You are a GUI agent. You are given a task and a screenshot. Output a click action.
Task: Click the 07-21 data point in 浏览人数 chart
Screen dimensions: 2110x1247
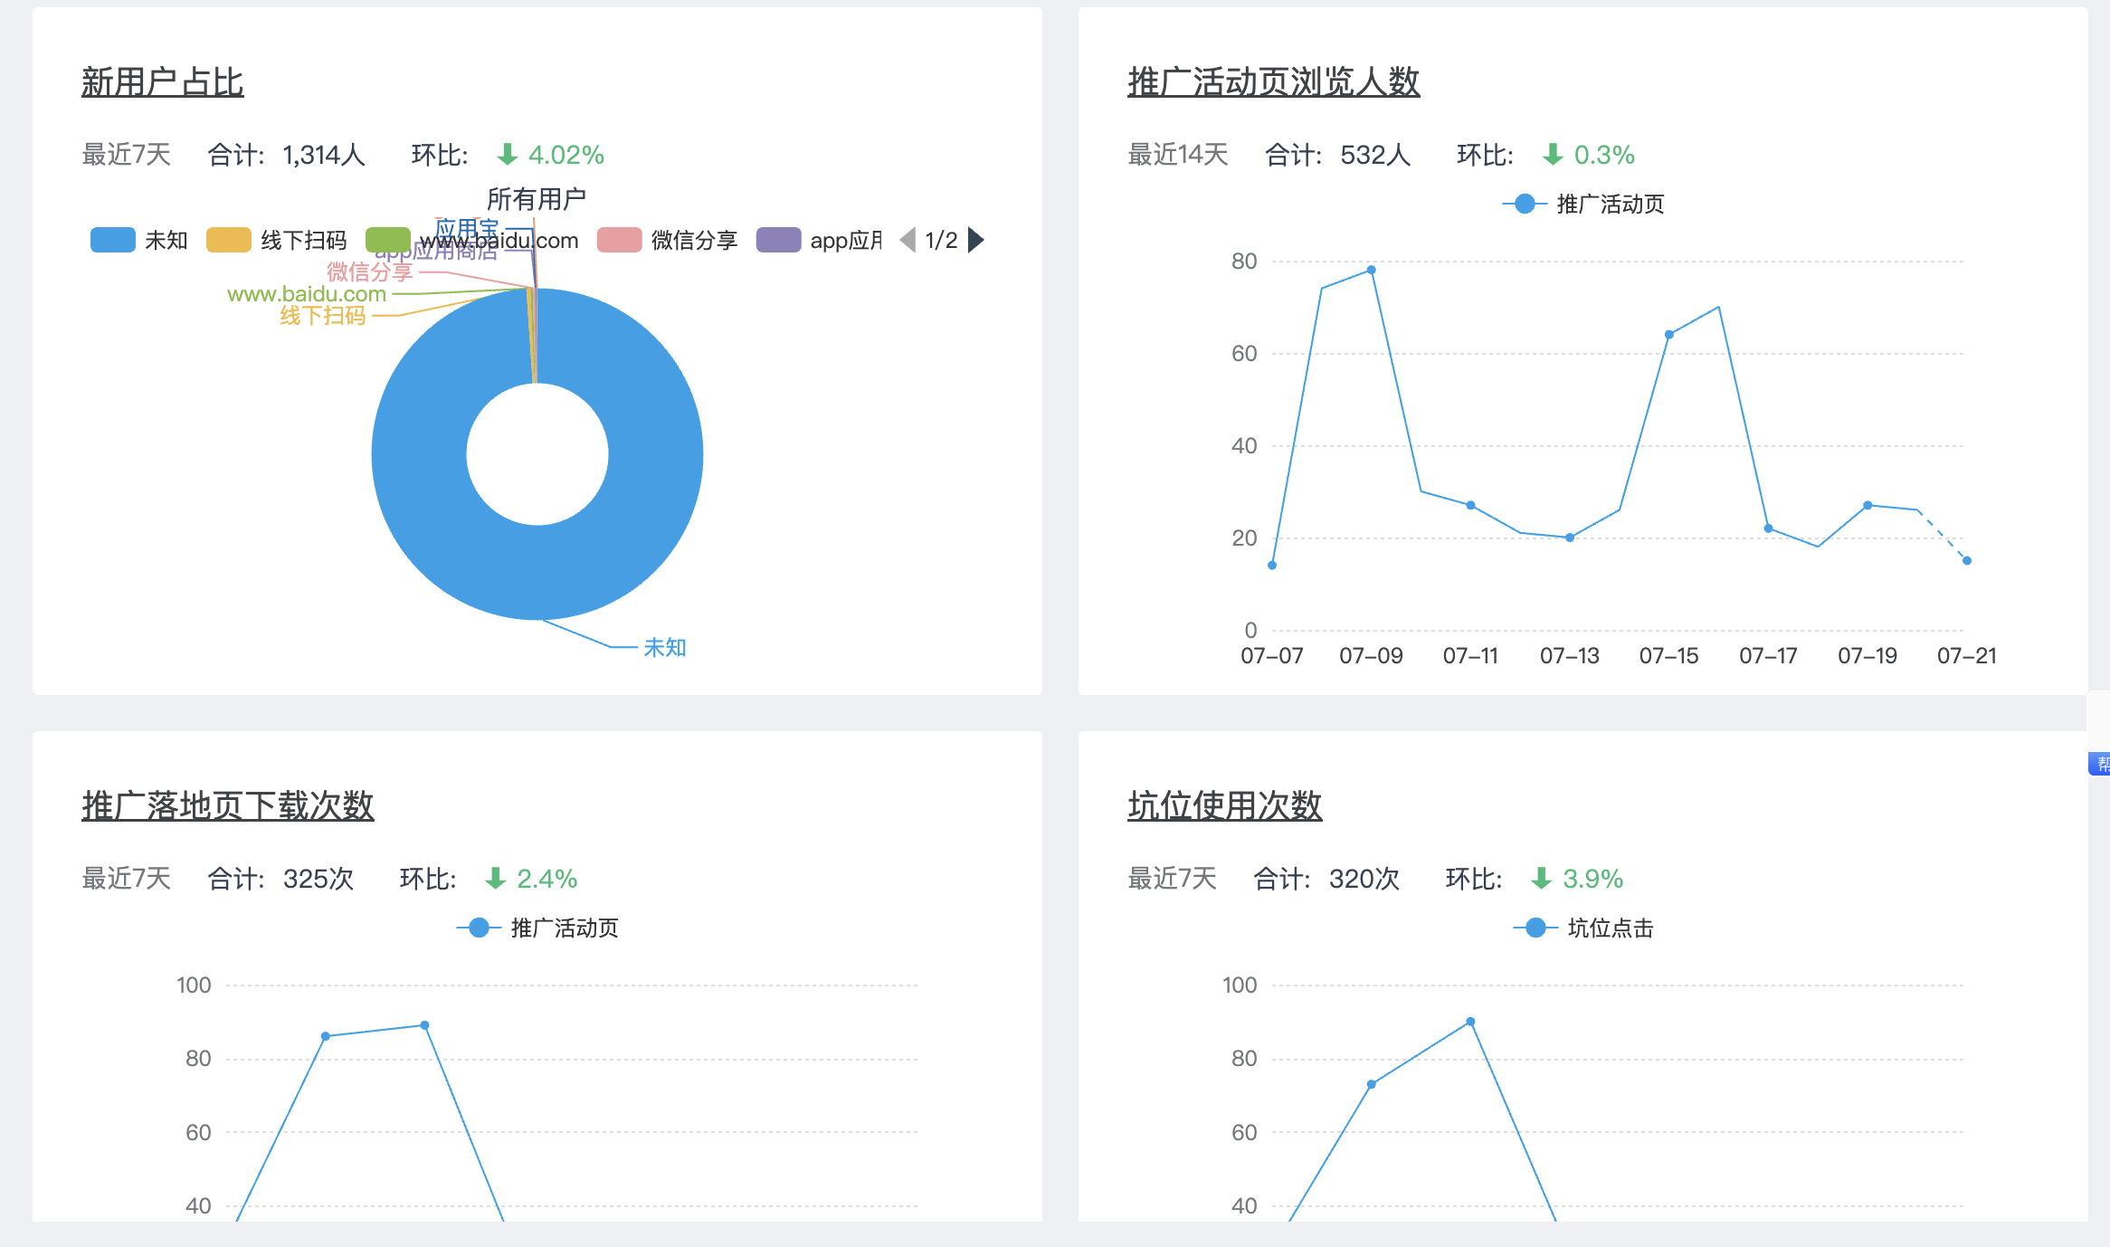click(1967, 560)
